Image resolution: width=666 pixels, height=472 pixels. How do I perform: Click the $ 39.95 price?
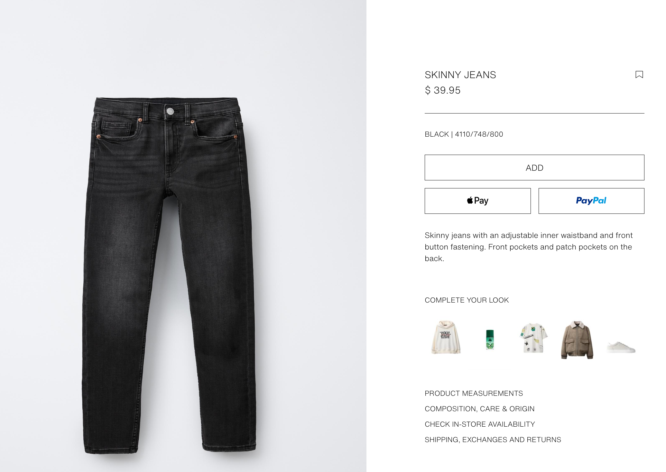click(x=442, y=90)
